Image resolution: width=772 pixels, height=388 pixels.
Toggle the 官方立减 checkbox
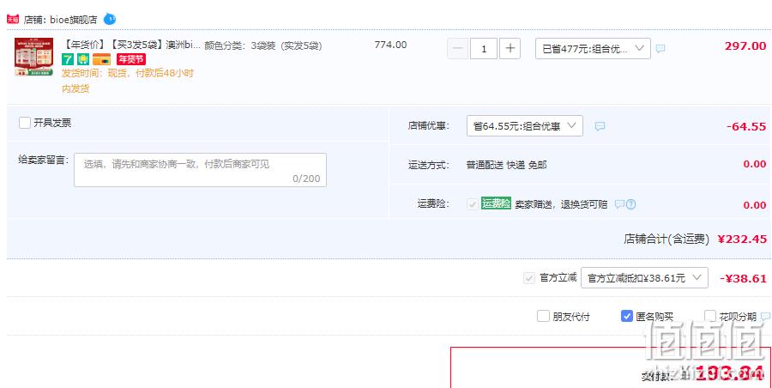[528, 278]
